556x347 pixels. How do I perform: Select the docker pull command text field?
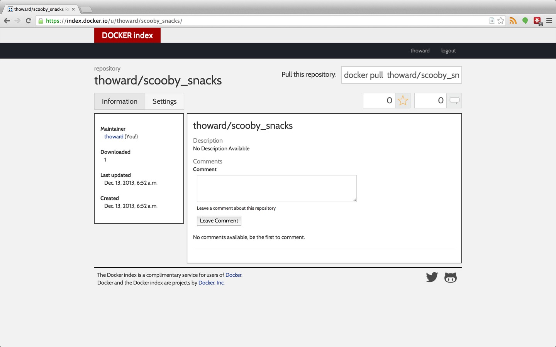point(401,75)
